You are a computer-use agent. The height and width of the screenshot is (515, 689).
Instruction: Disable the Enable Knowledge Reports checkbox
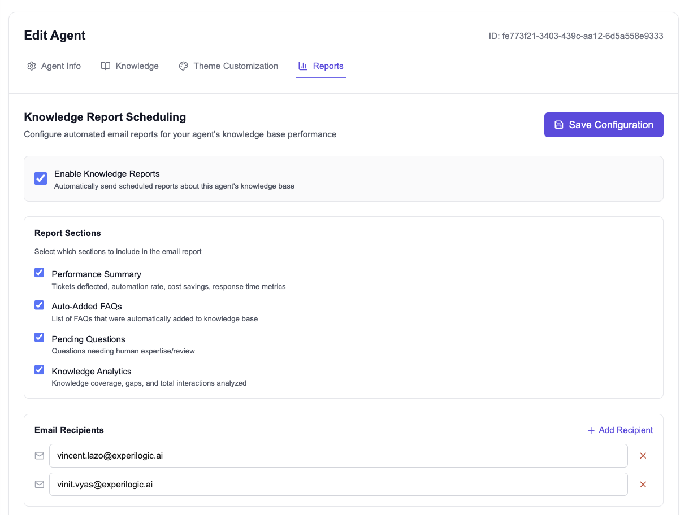click(x=41, y=178)
